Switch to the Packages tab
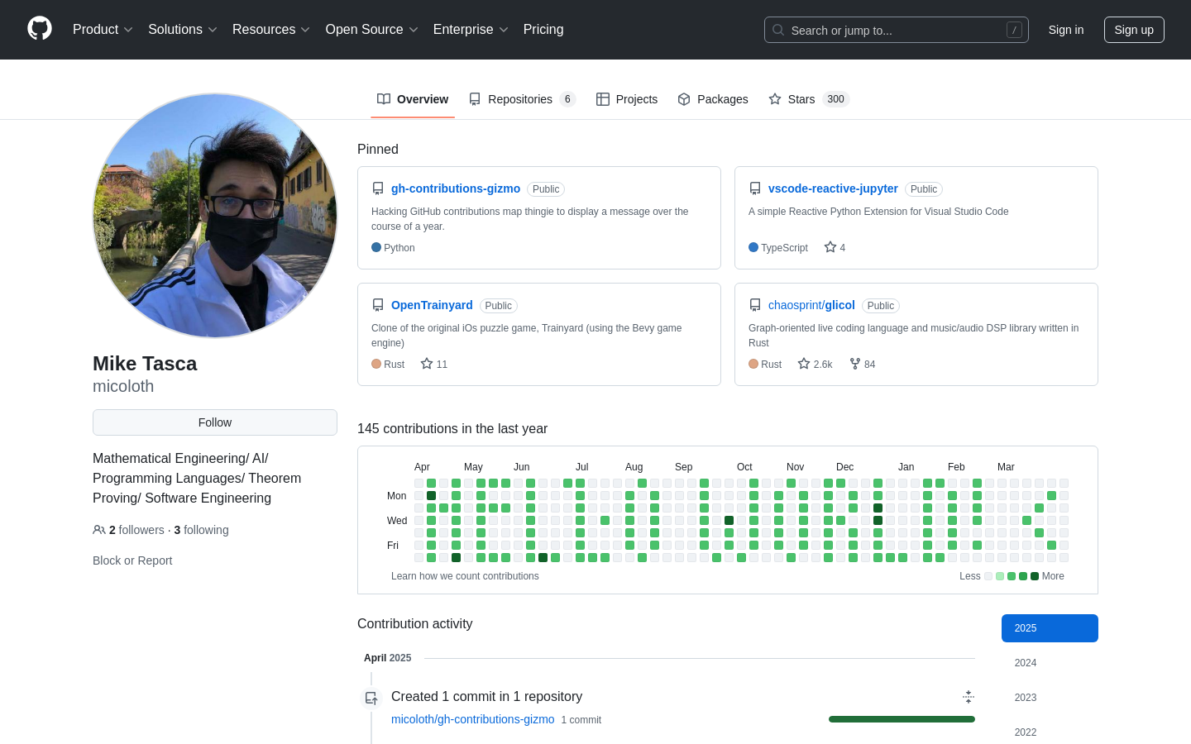The image size is (1191, 744). (713, 99)
